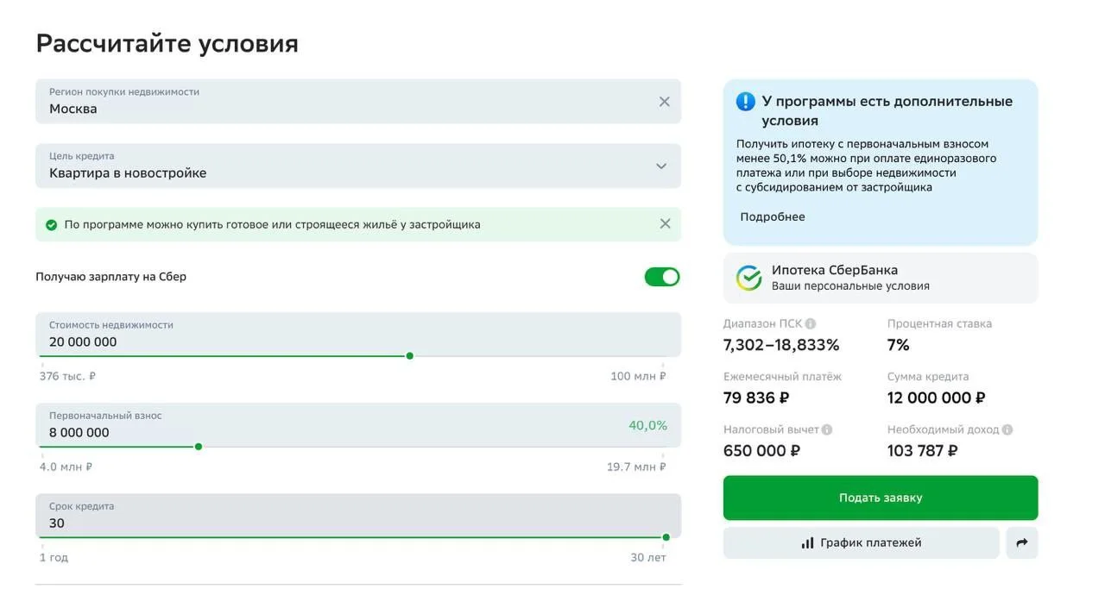Click info icon next to Налоговый вычет
This screenshot has height=589, width=1105.
click(x=827, y=429)
